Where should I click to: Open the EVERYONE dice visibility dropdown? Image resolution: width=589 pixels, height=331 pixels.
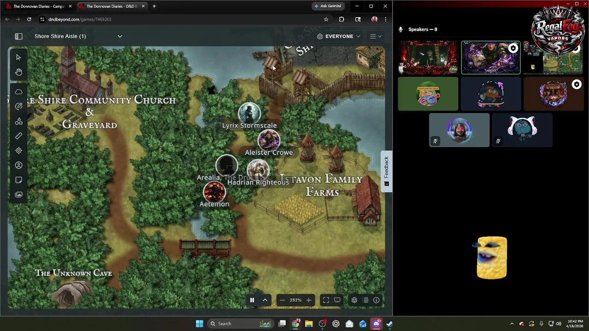click(x=339, y=36)
